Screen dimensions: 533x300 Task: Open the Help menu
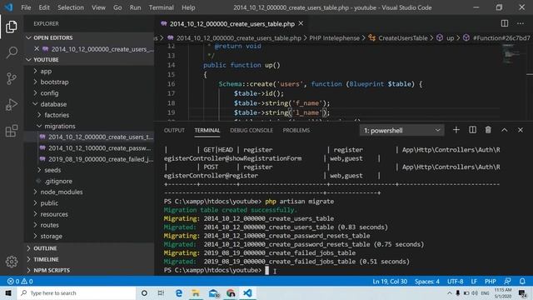tap(188, 7)
